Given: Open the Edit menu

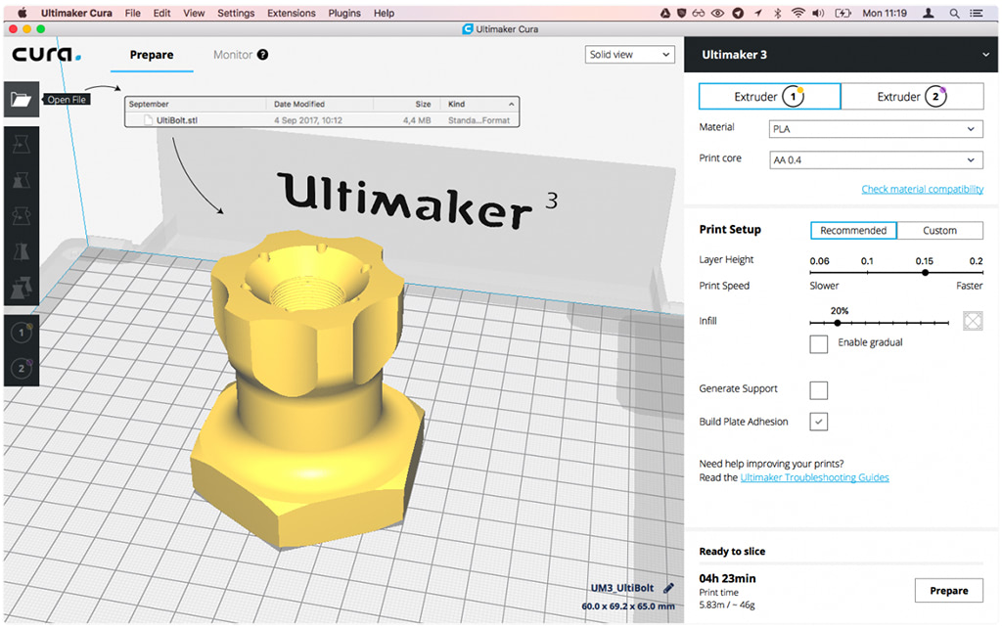Looking at the screenshot, I should [x=161, y=13].
